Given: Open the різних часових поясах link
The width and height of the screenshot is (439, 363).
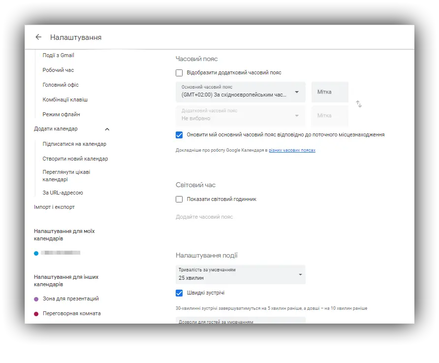Looking at the screenshot, I should click(x=292, y=150).
